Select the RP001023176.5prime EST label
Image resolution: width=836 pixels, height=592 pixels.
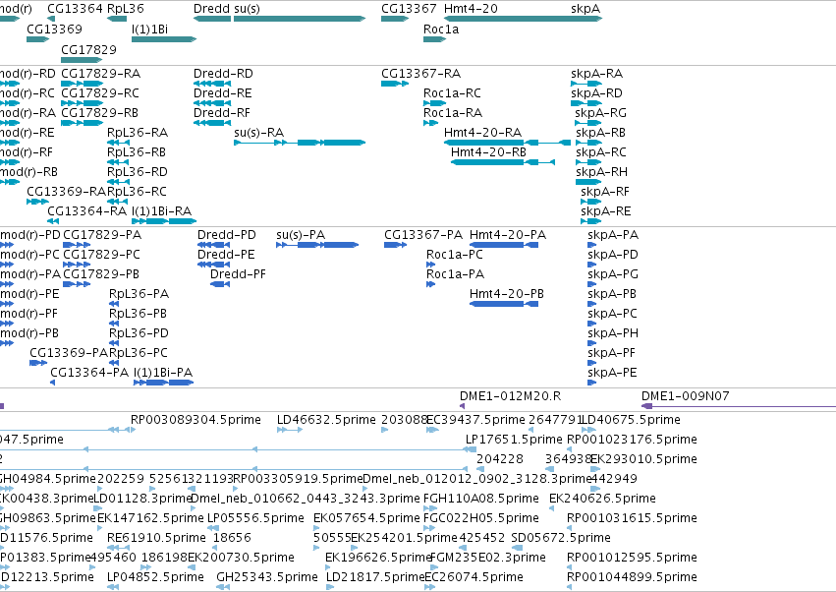(632, 440)
